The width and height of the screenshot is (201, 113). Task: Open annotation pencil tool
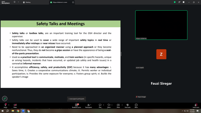pos(5,99)
